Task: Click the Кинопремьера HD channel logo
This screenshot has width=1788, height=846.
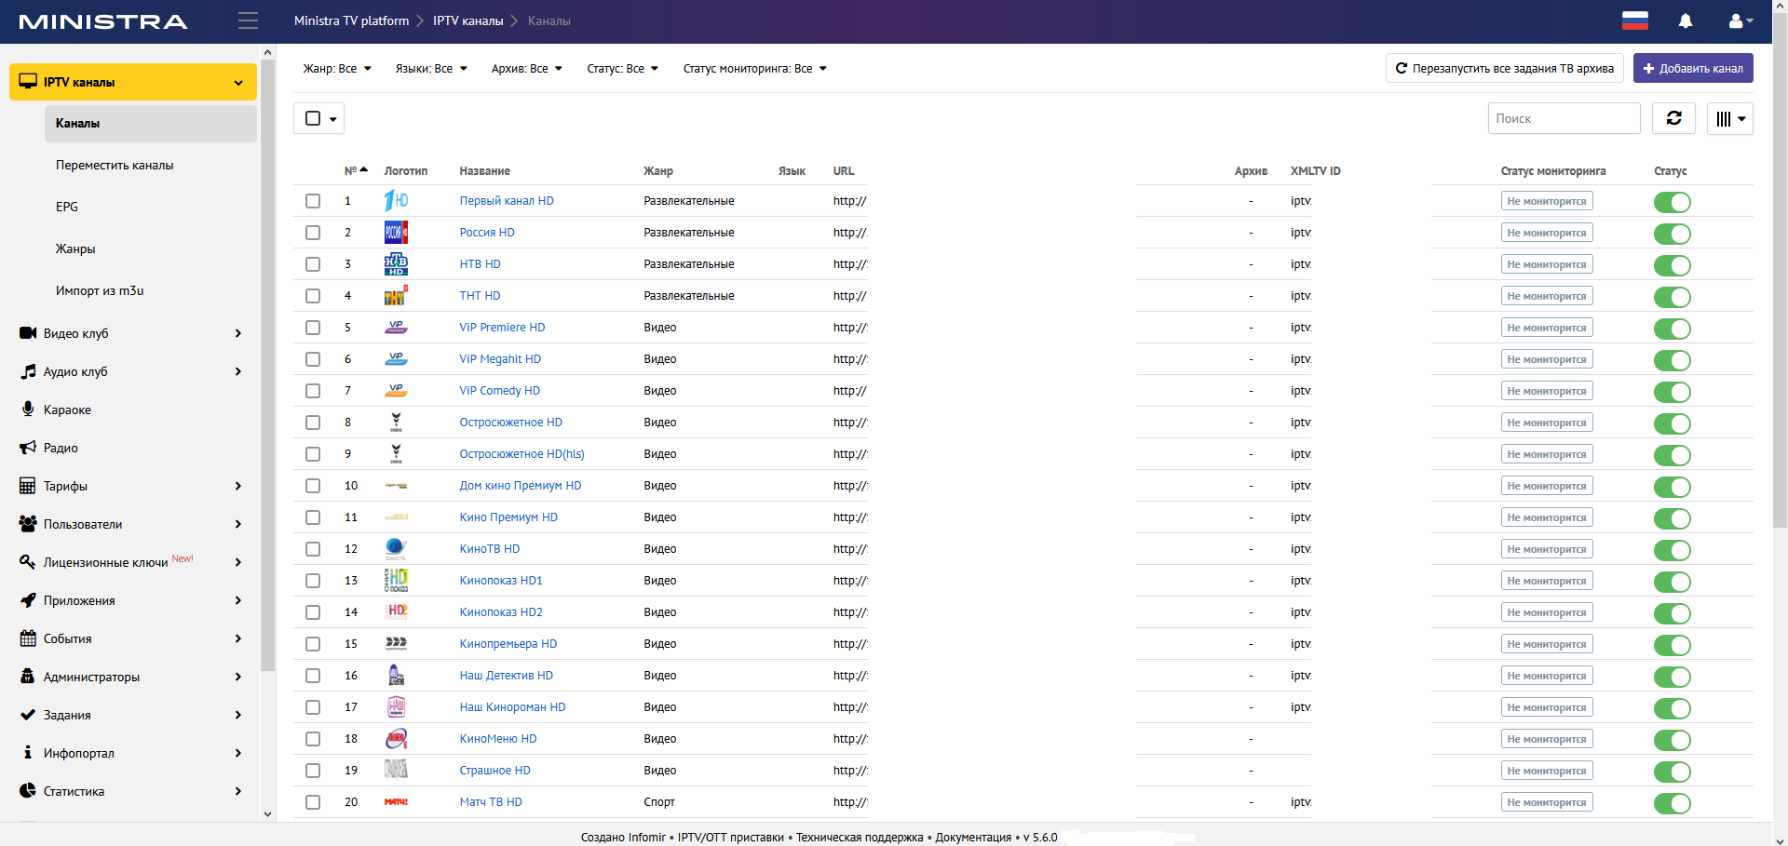Action: point(396,644)
